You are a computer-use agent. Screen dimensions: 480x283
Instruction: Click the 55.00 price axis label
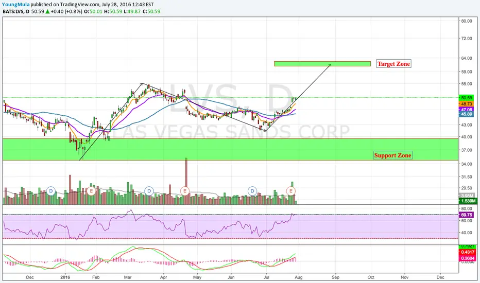pos(467,83)
